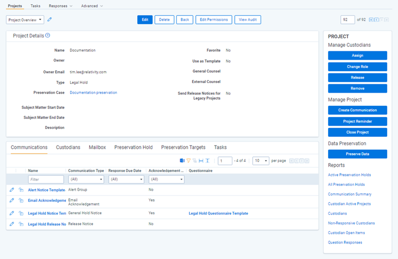
Task: Select the Preservation Hold tab
Action: (133, 147)
